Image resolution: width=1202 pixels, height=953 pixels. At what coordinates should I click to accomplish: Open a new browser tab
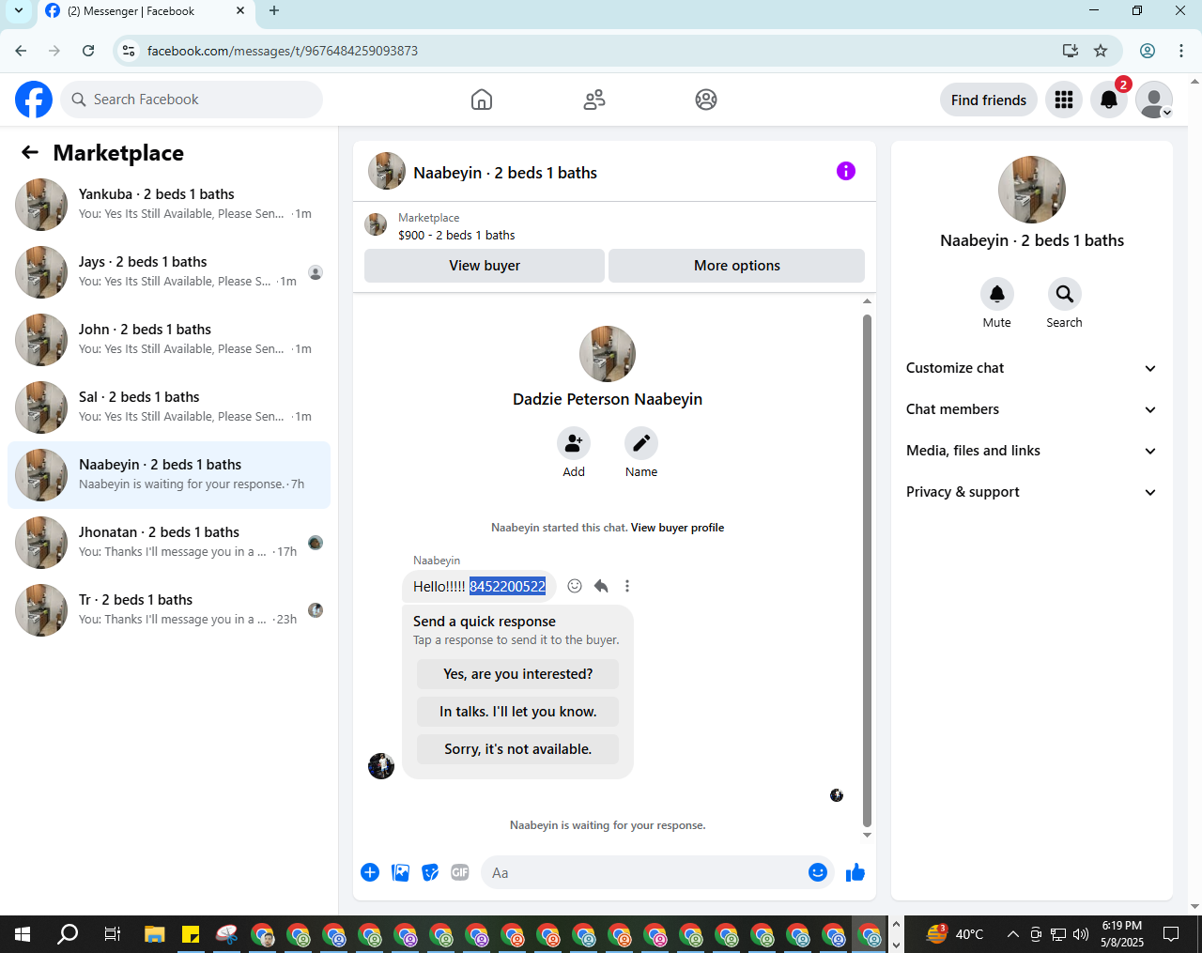tap(274, 11)
